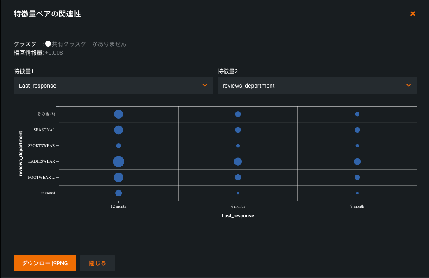Open the 特徴量2 reviews_department dropdown
This screenshot has width=429, height=278.
pos(317,86)
